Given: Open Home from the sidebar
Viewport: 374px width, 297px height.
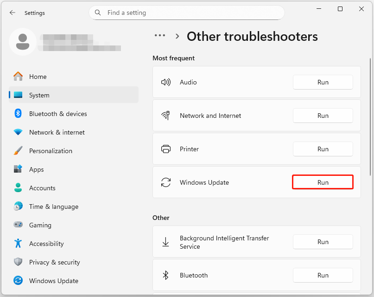Looking at the screenshot, I should [38, 77].
